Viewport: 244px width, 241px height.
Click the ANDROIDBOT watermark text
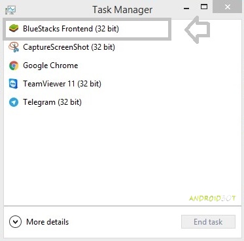(213, 198)
